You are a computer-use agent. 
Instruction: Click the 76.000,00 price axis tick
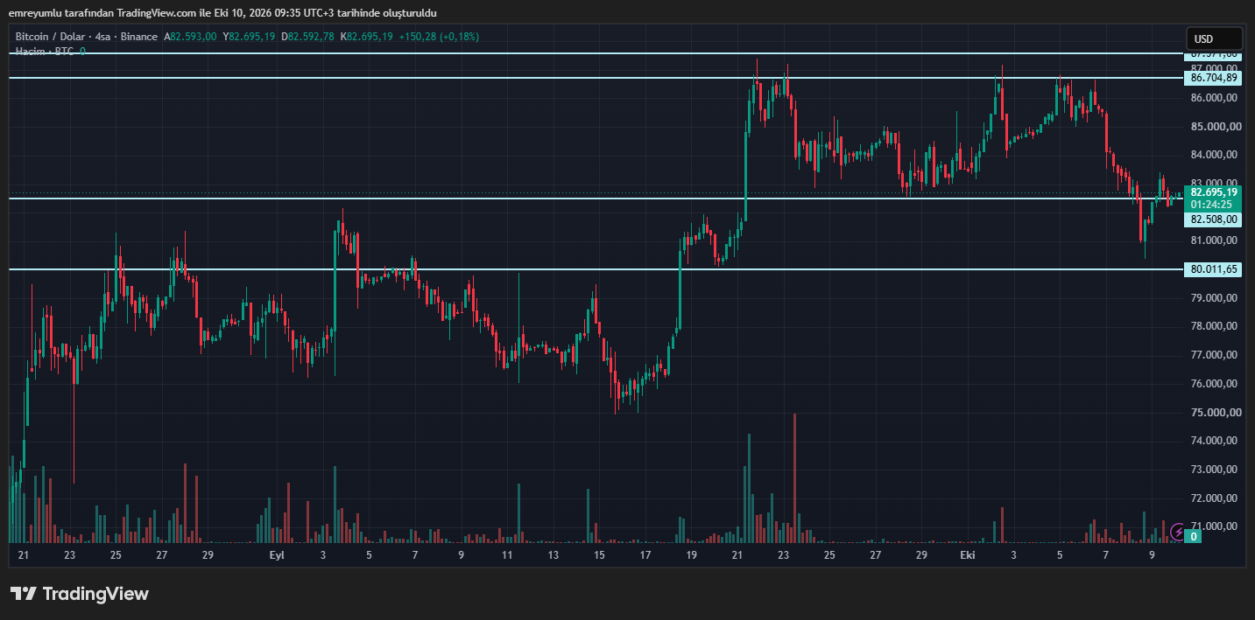pos(1216,384)
